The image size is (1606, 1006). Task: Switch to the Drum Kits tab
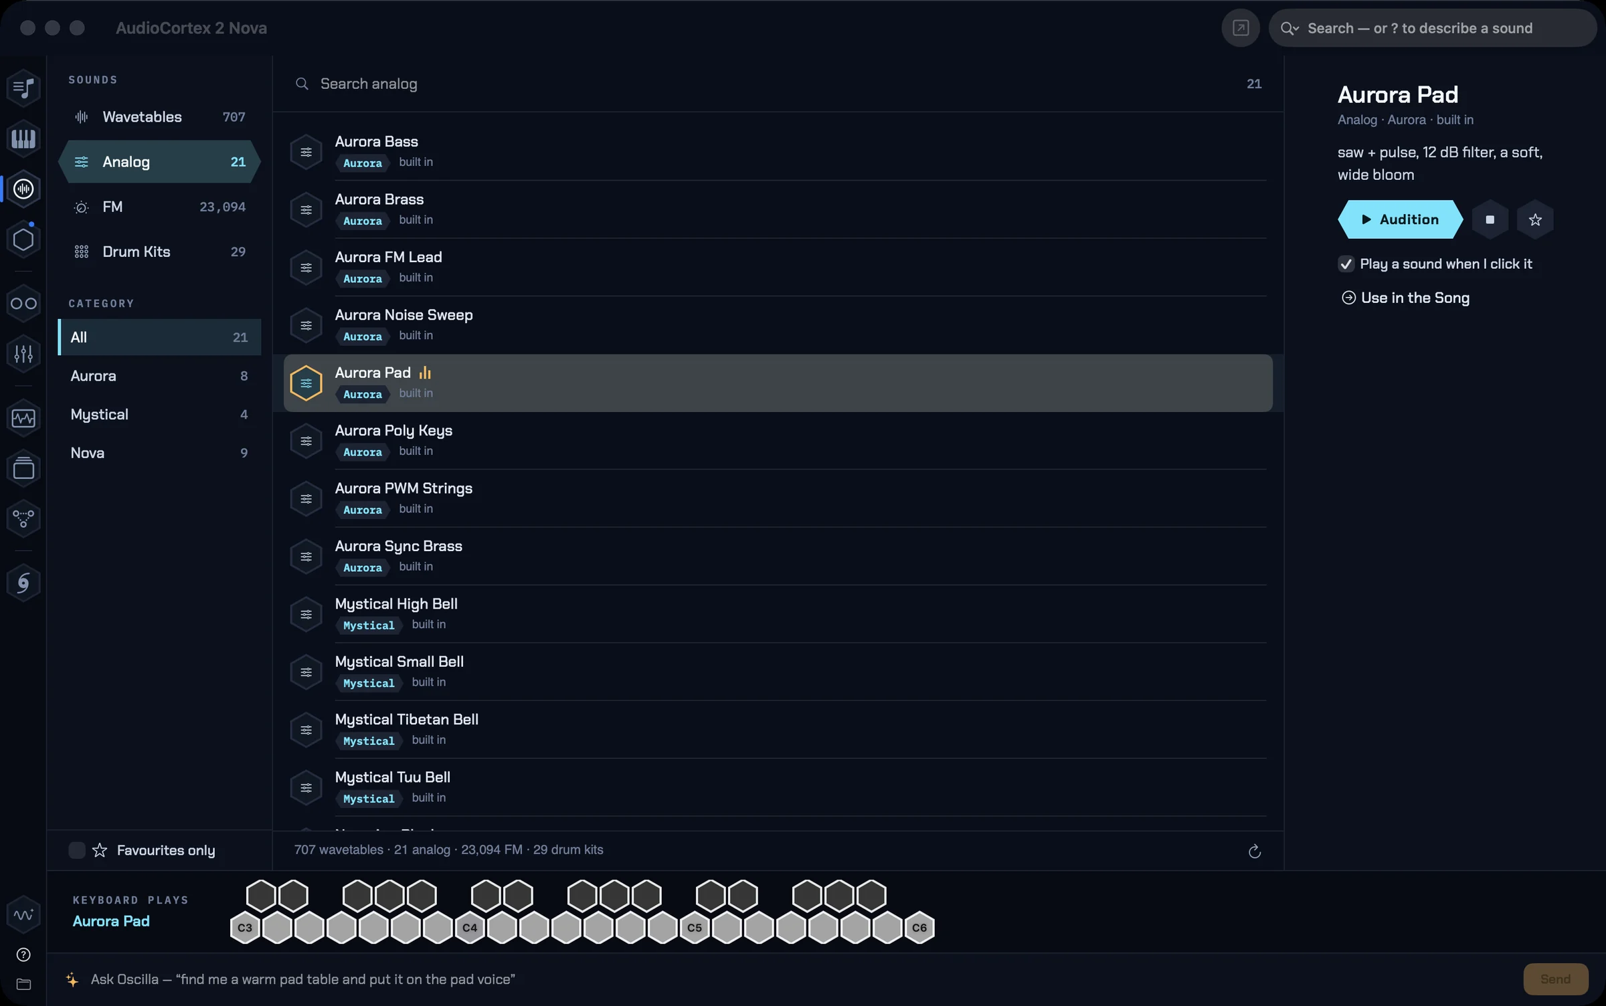coord(159,252)
